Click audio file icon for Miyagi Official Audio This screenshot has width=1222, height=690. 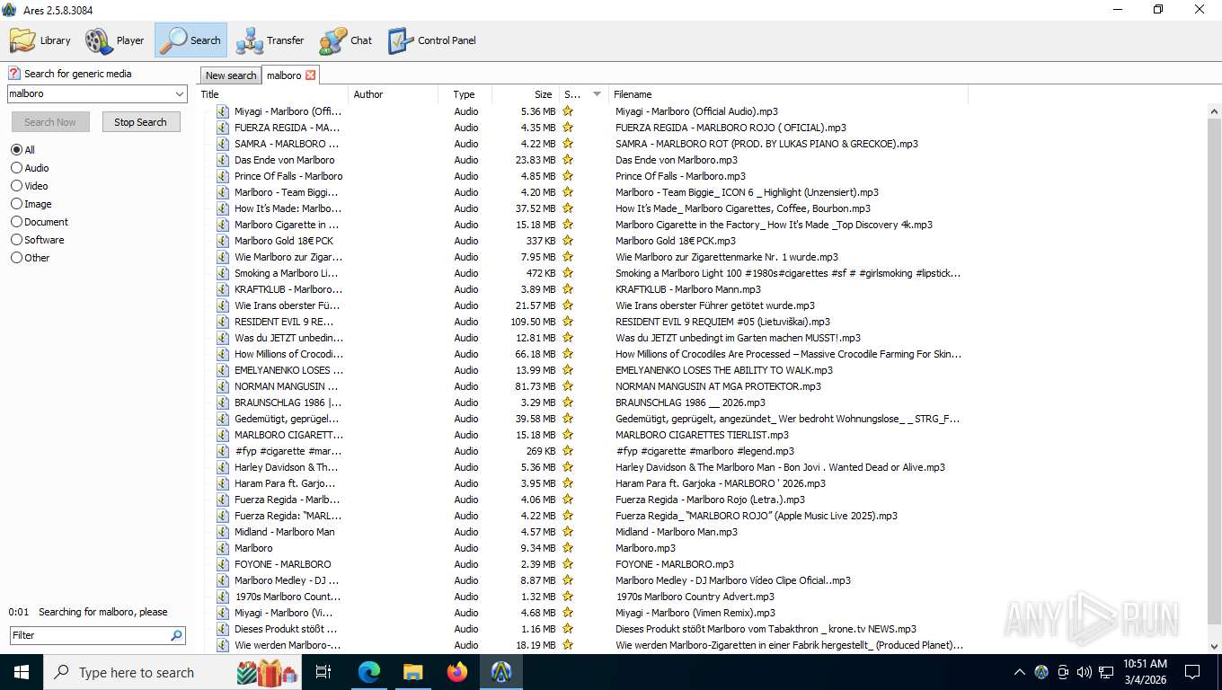coord(223,111)
